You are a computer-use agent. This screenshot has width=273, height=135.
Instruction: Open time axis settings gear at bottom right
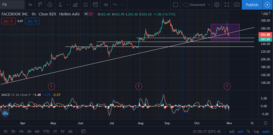pyautogui.click(x=266, y=123)
